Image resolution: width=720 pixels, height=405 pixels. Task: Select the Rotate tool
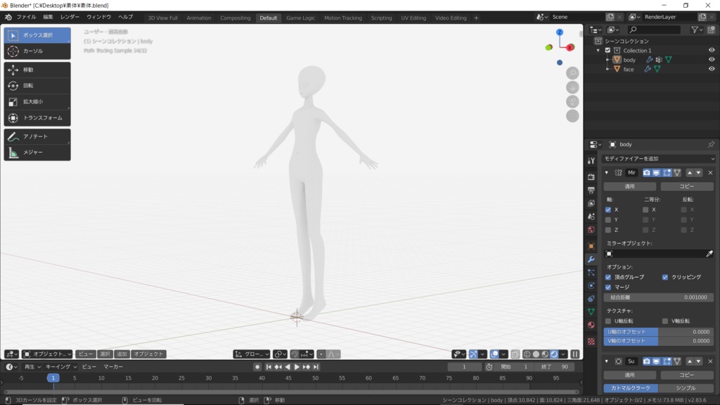(37, 85)
